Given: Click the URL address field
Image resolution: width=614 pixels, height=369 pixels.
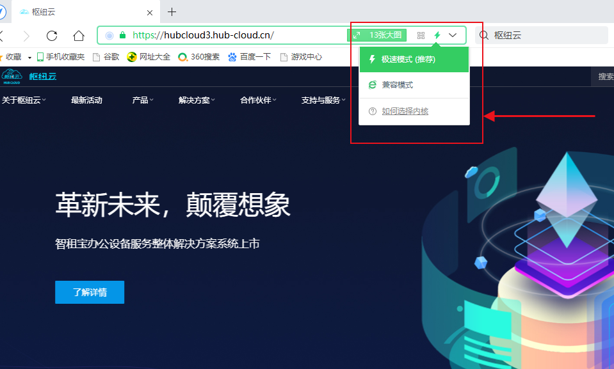Looking at the screenshot, I should (237, 36).
